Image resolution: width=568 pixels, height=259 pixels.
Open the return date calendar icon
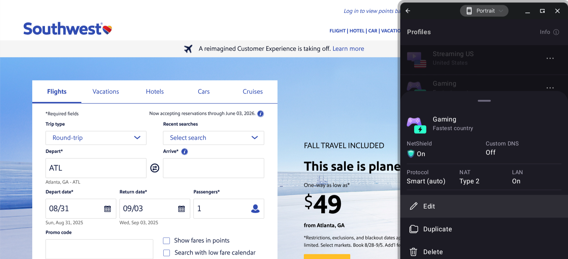point(181,209)
